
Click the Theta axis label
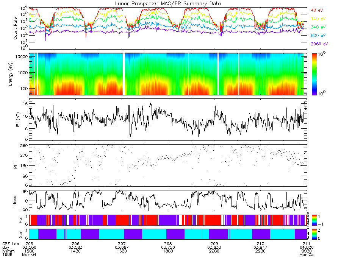tap(14, 201)
